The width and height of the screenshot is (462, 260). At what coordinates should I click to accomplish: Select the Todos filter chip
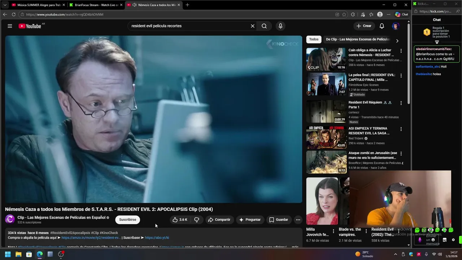pos(314,39)
